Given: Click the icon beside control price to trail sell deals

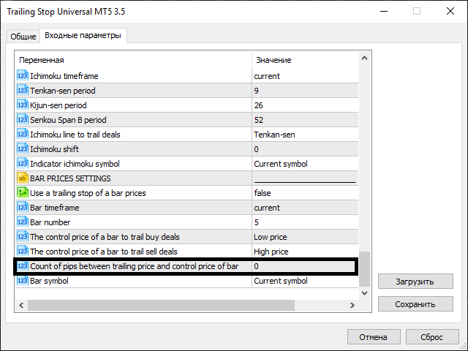Looking at the screenshot, I should pyautogui.click(x=23, y=252).
